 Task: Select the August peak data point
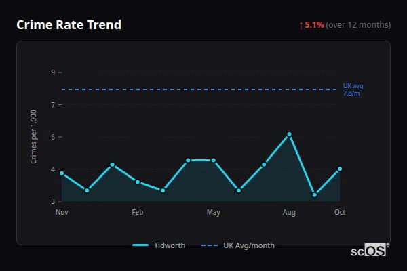pyautogui.click(x=289, y=134)
